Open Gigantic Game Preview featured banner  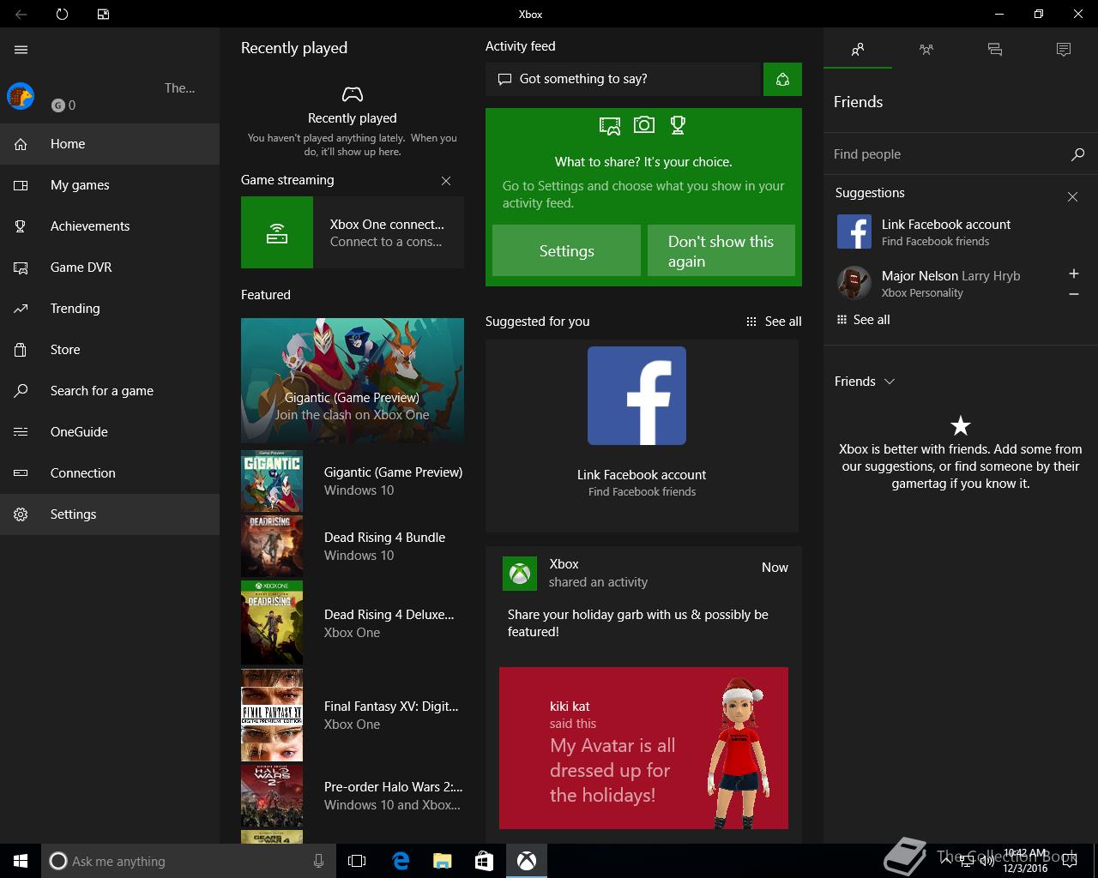pyautogui.click(x=353, y=380)
